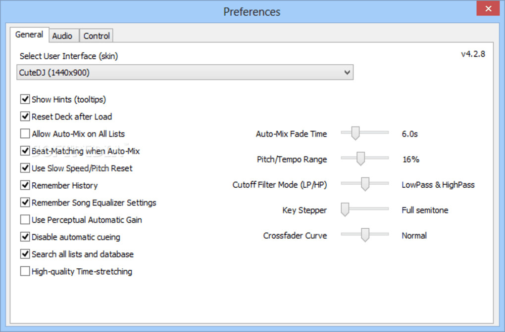Toggle Beat-Matching when Auto-Mix checkbox

(x=25, y=151)
